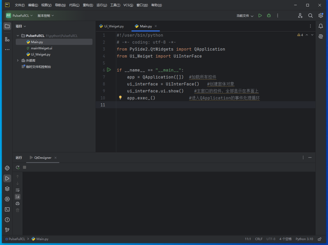
Task: Open the 重构 Refactor menu
Action: pyautogui.click(x=88, y=5)
